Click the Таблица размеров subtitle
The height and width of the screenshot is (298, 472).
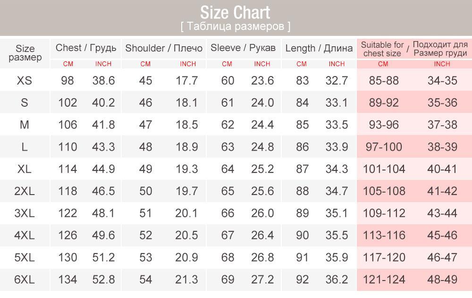(236, 26)
